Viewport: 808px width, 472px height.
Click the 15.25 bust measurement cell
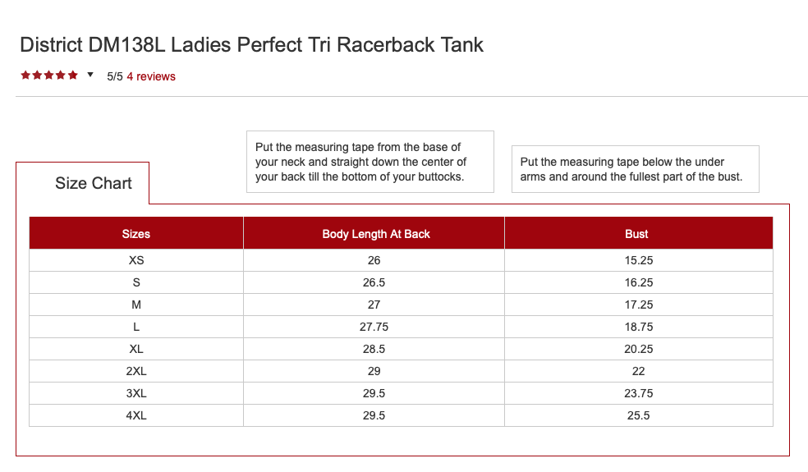[638, 260]
